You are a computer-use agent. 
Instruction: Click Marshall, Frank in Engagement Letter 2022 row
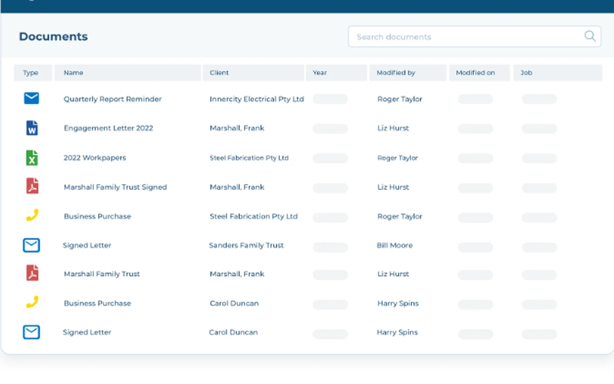click(x=237, y=128)
